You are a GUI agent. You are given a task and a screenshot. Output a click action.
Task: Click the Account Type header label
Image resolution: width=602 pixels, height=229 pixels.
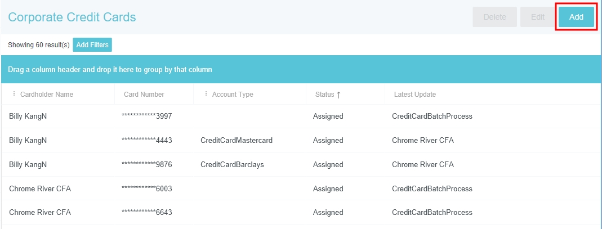pyautogui.click(x=233, y=95)
